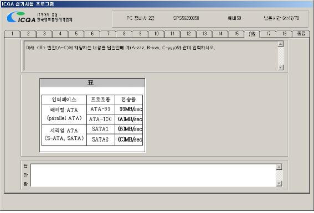This screenshot has width=314, height=213.
Task: Click the 패러럴 ATA interface cell
Action: point(64,114)
